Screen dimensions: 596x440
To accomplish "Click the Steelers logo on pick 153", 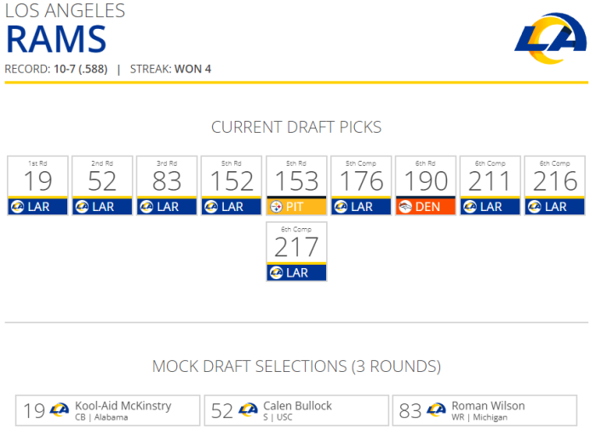I will click(x=277, y=207).
